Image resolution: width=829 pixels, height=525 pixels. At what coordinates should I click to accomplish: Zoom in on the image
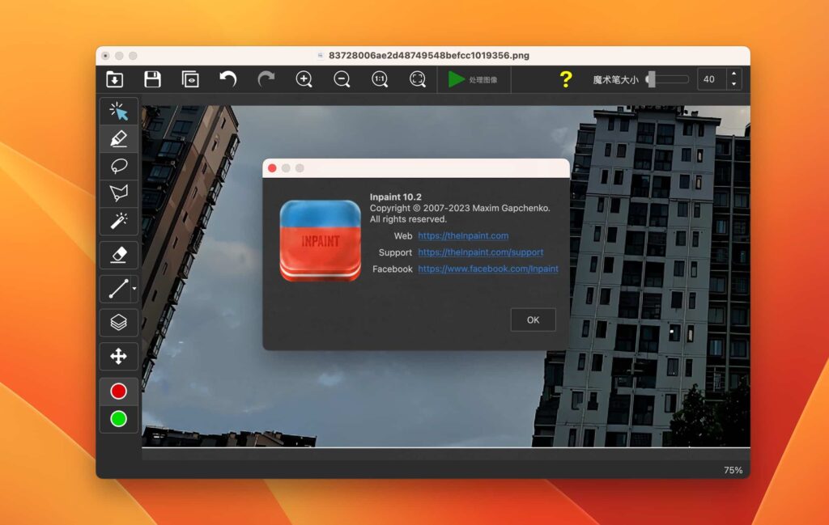[x=304, y=79]
